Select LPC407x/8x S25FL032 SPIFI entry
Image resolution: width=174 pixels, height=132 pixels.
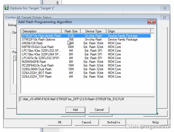click(x=86, y=58)
